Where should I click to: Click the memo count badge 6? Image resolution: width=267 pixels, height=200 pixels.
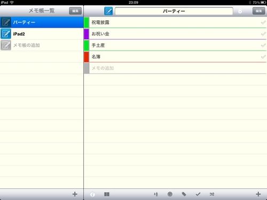tap(240, 11)
